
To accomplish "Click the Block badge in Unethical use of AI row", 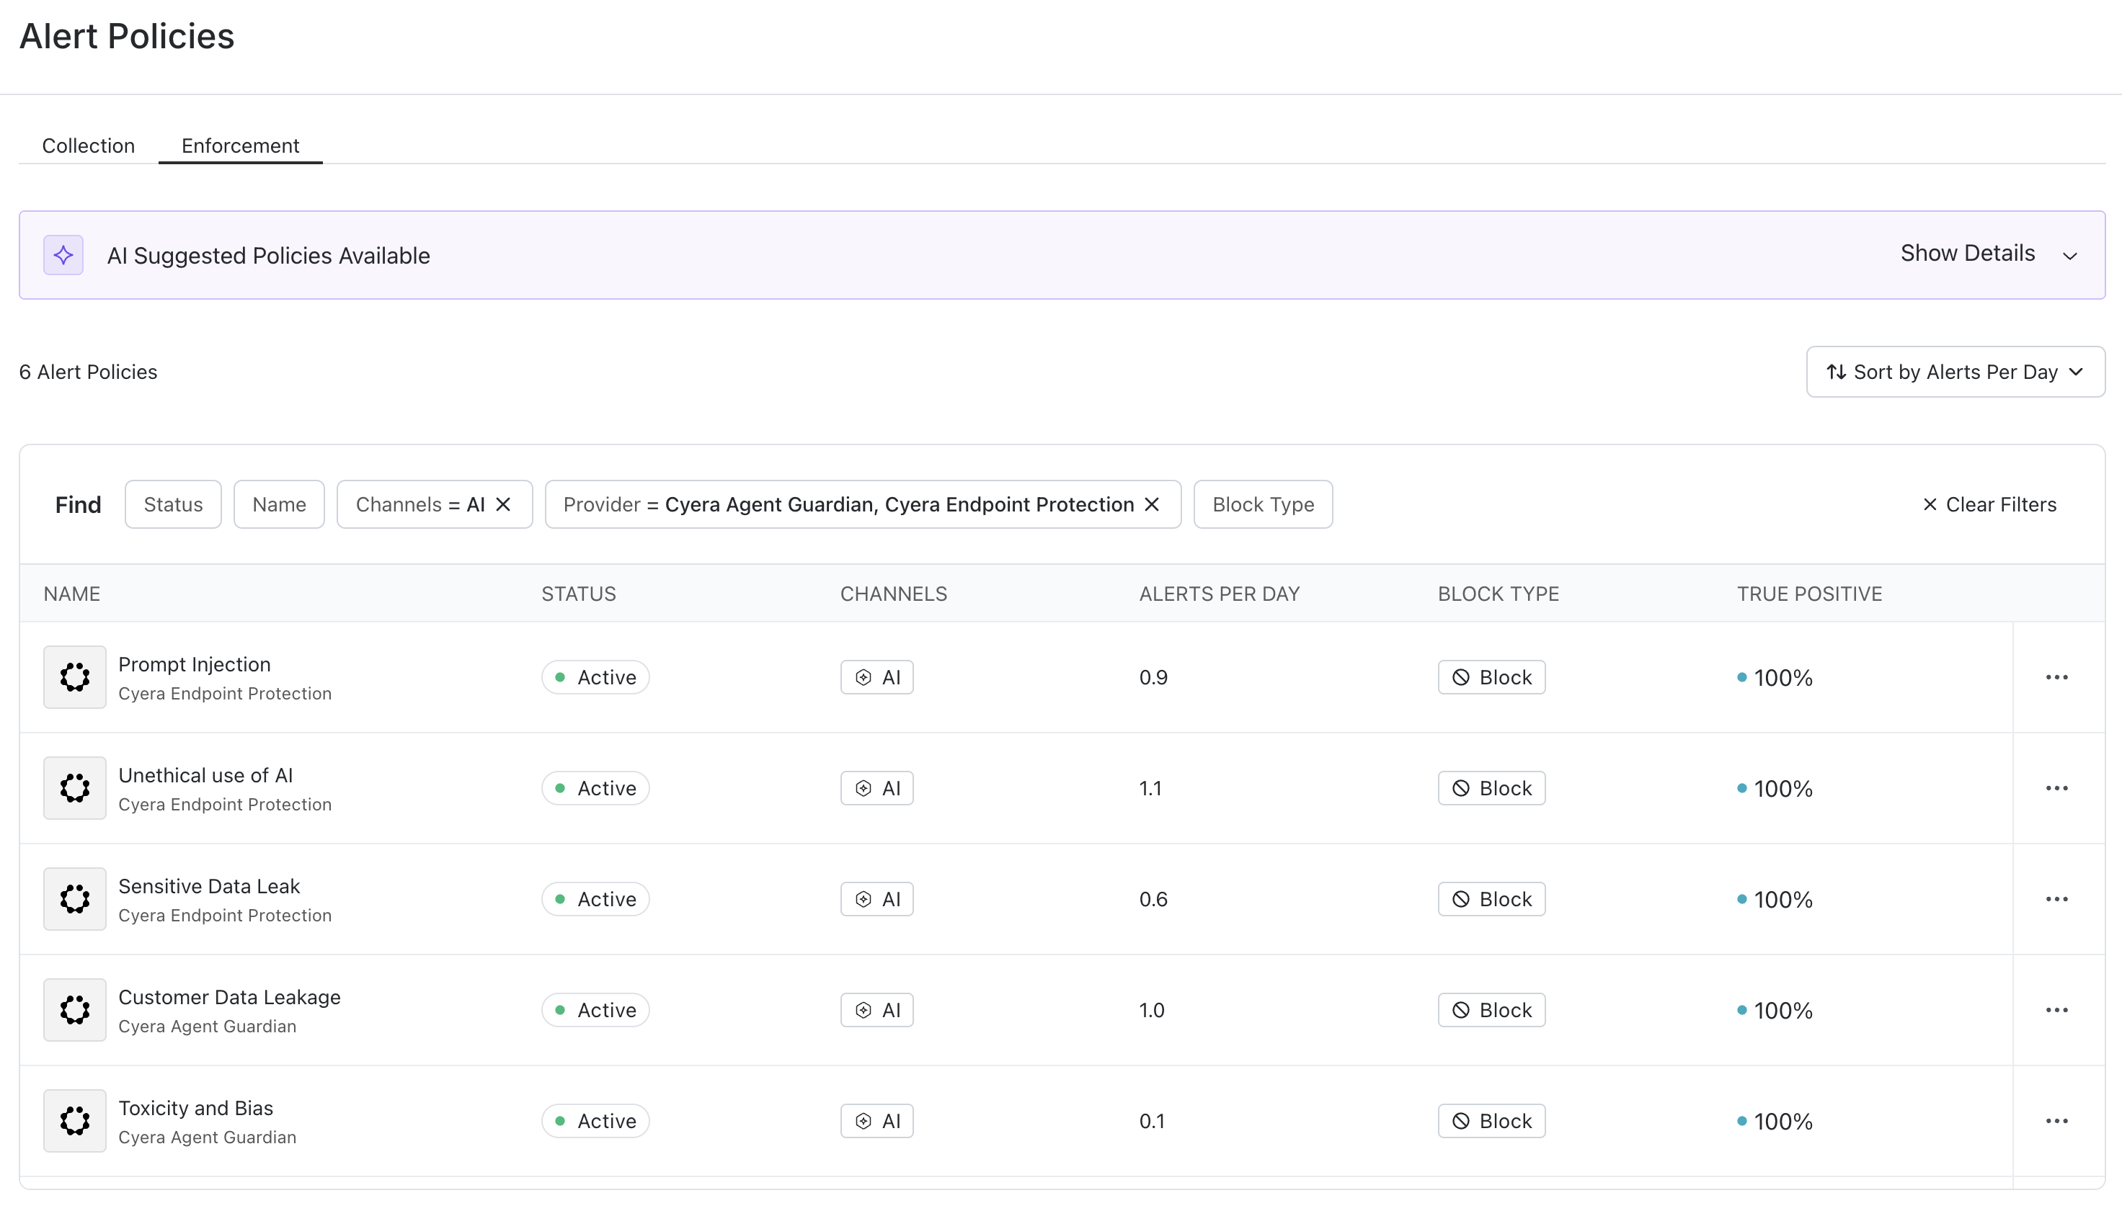I will tap(1492, 788).
